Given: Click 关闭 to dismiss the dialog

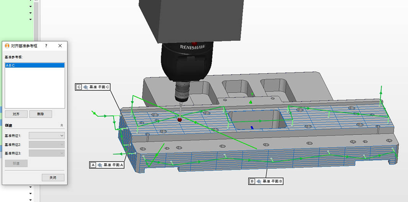Looking at the screenshot, I should point(53,178).
